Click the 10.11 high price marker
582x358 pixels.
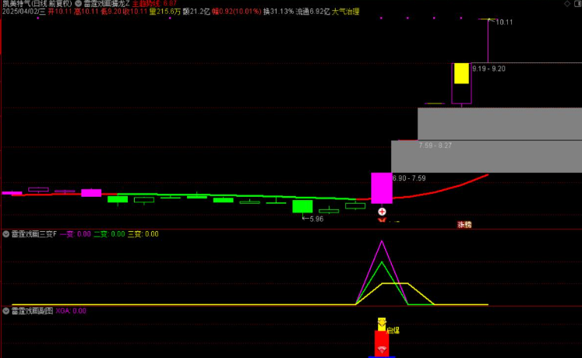coord(504,22)
